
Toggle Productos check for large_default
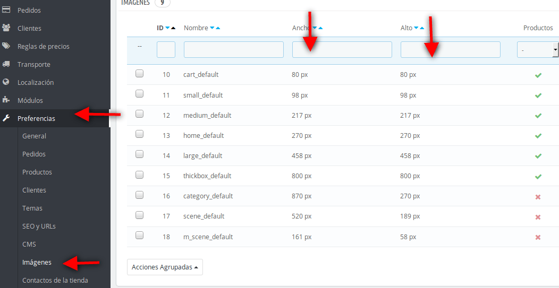[x=538, y=156]
